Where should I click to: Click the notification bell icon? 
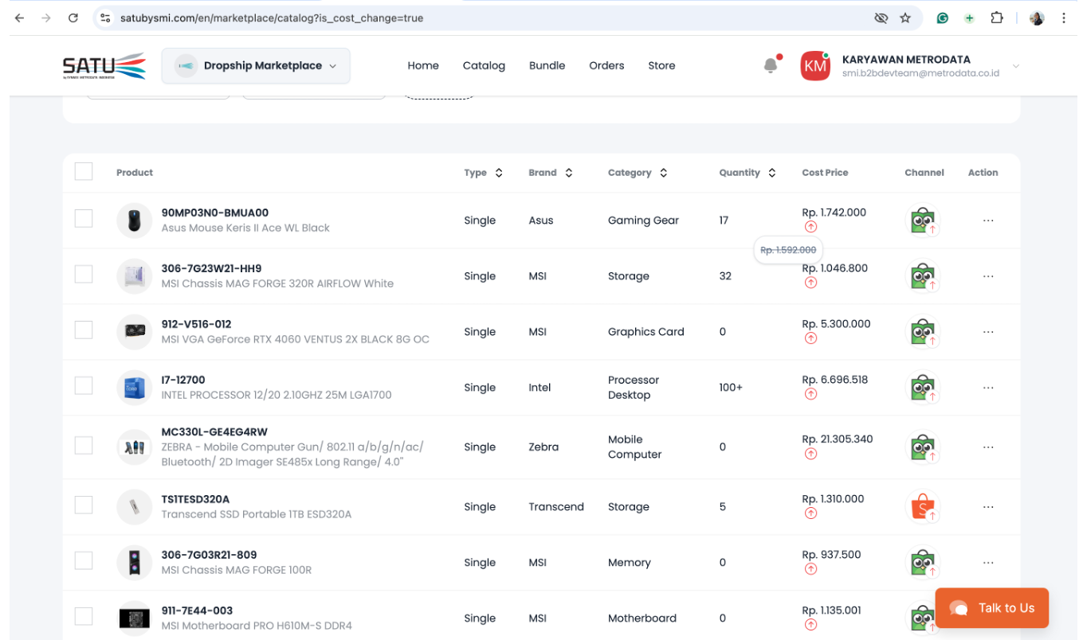click(x=770, y=66)
